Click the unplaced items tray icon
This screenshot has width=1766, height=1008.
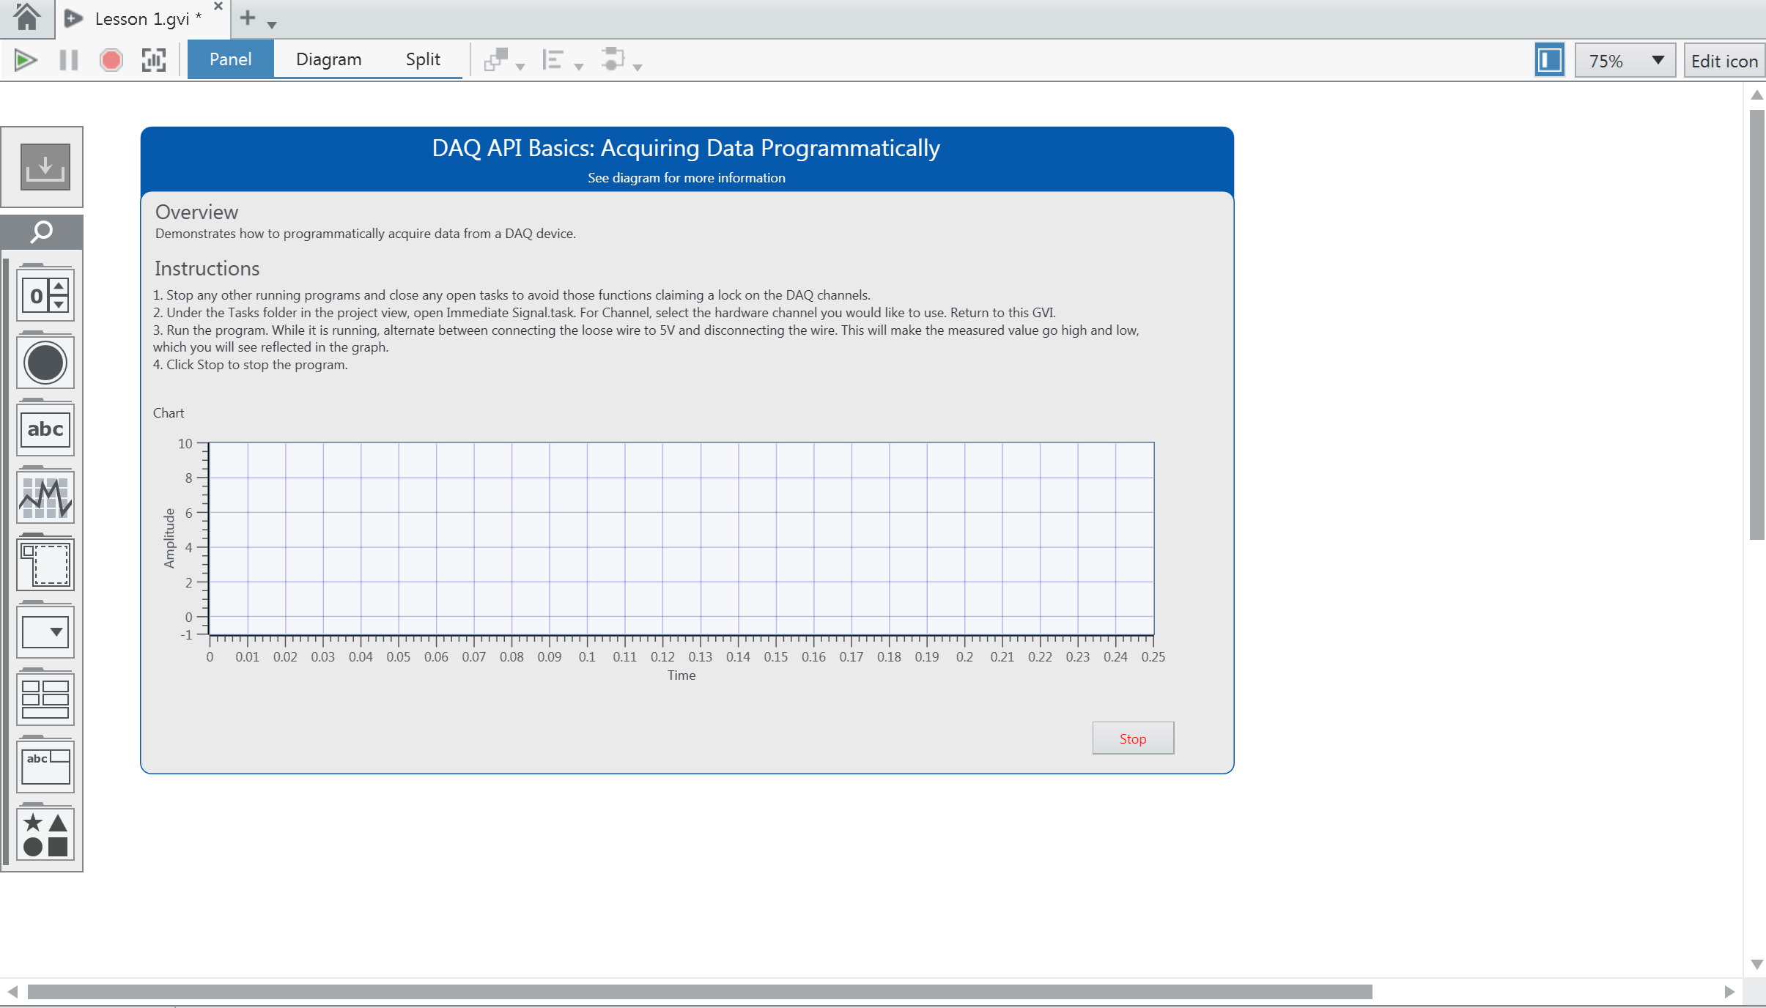tap(45, 167)
